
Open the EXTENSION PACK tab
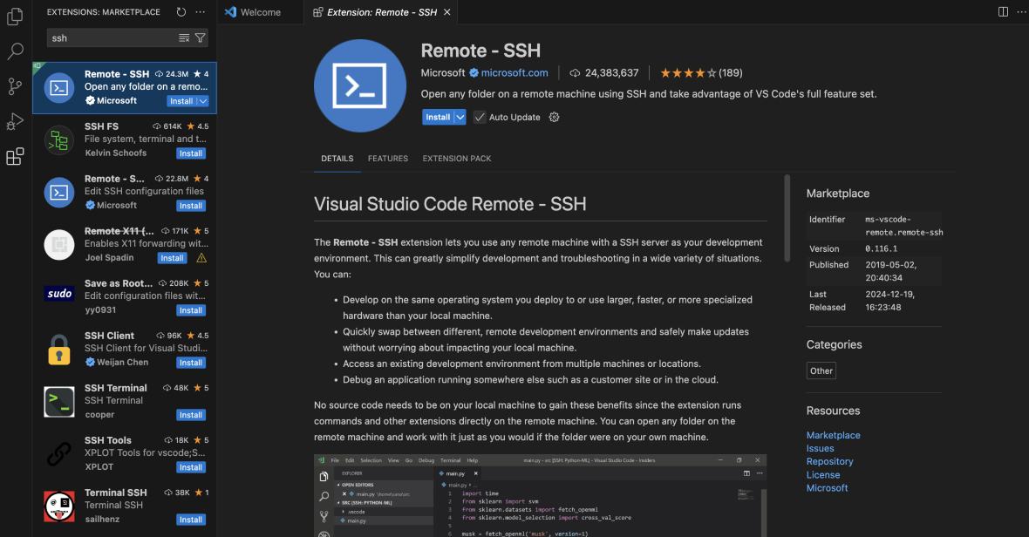tap(457, 159)
